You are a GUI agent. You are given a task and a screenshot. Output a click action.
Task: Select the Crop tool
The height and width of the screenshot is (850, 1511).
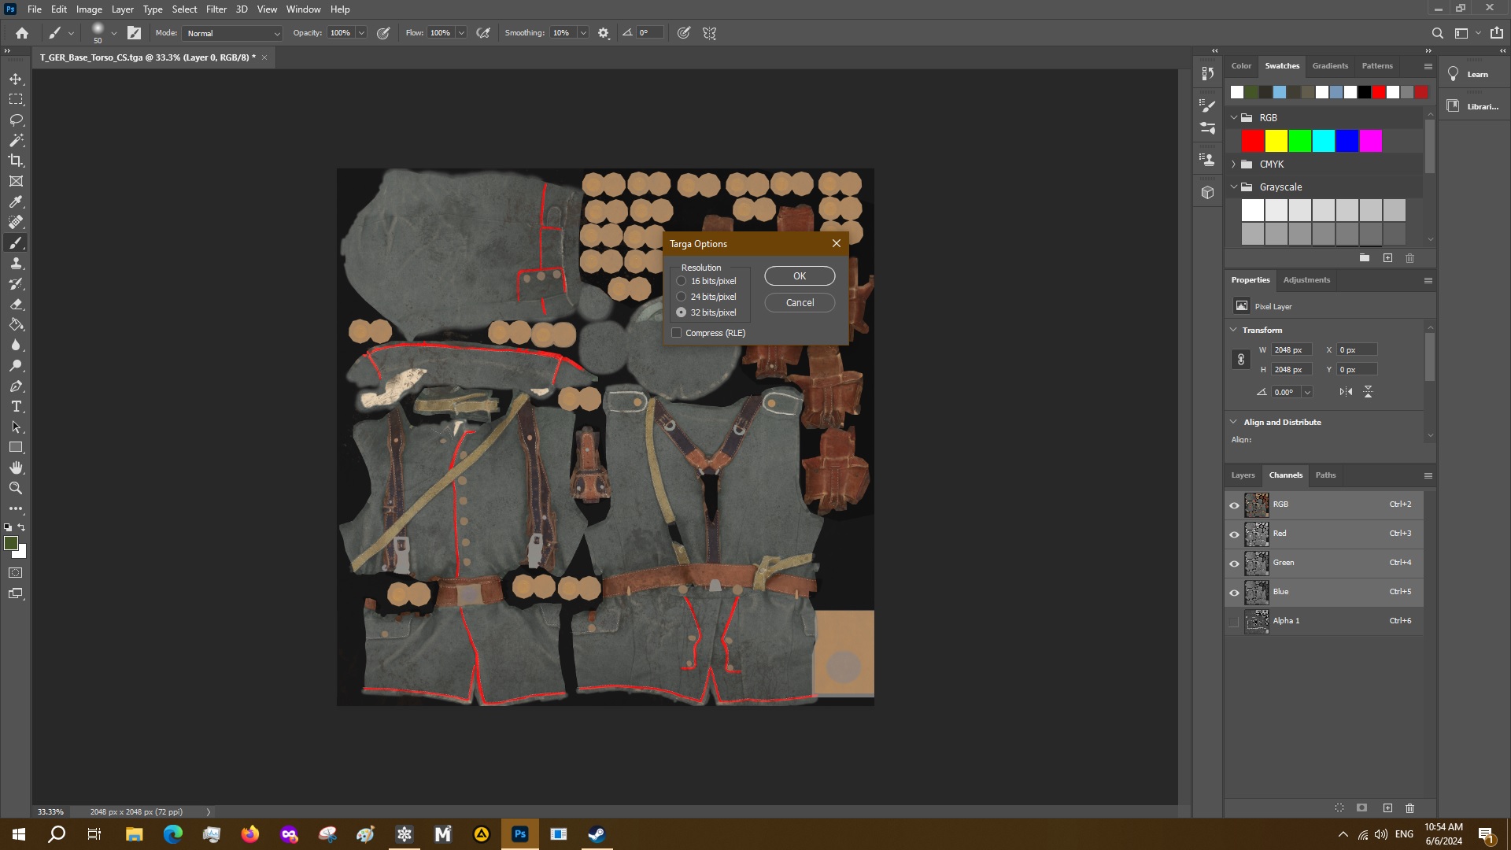[x=16, y=161]
